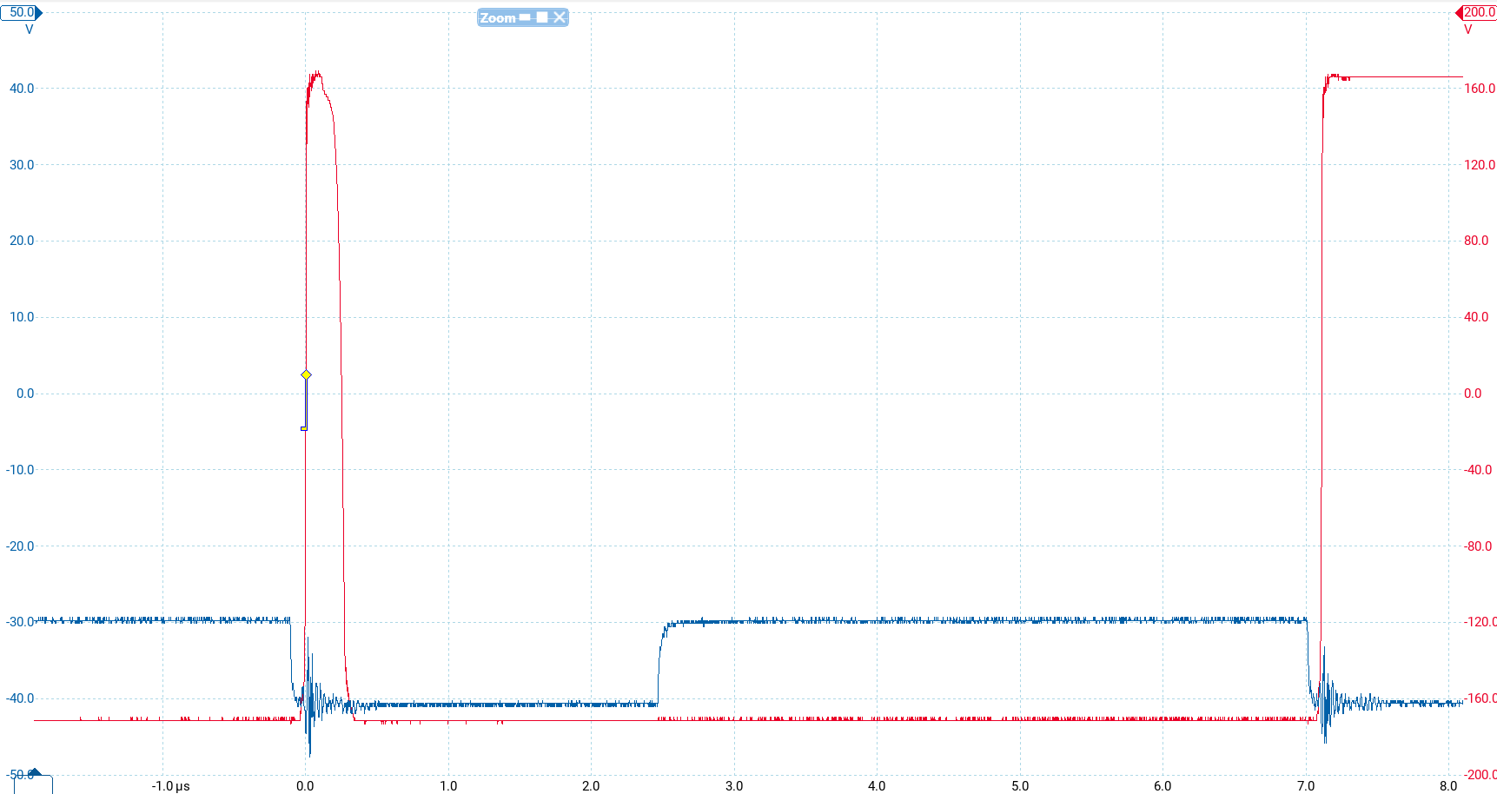Click the red axis 120.0 label
Image resolution: width=1497 pixels, height=794 pixels.
point(1480,164)
